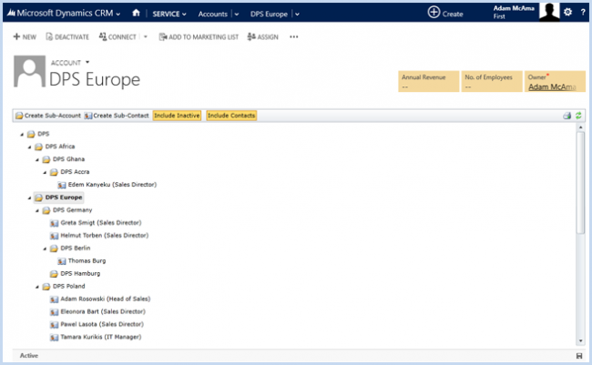Click Edem Kanyeku's contact icon

62,185
